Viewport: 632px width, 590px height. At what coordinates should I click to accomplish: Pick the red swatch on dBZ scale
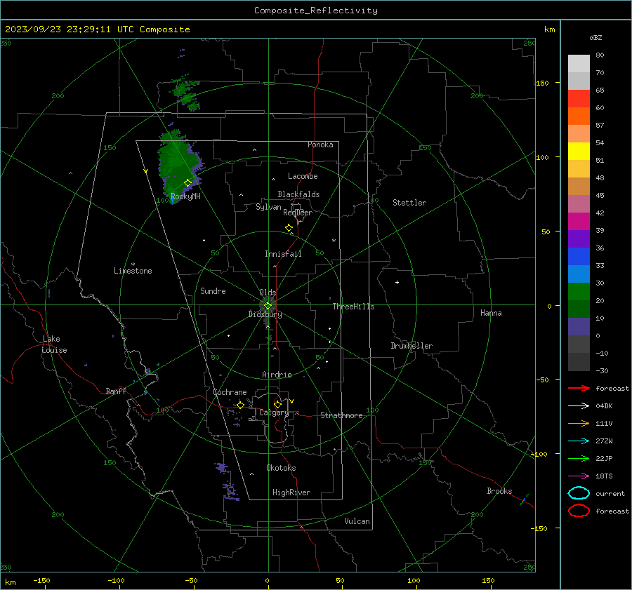[579, 98]
